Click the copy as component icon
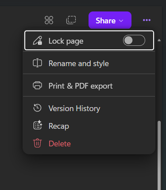 pos(71,20)
